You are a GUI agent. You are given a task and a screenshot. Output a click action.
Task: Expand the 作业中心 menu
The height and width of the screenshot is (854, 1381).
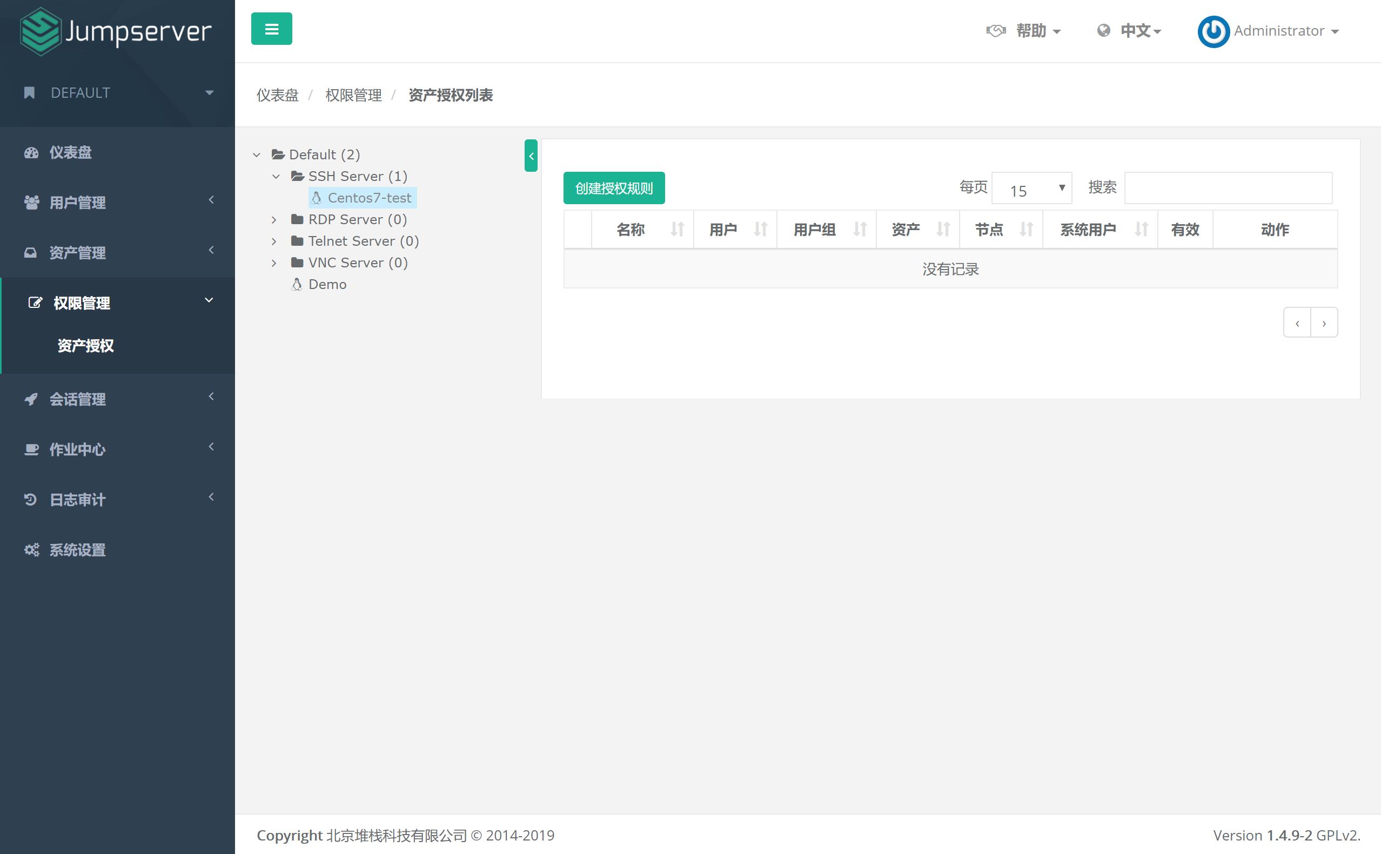click(x=117, y=449)
